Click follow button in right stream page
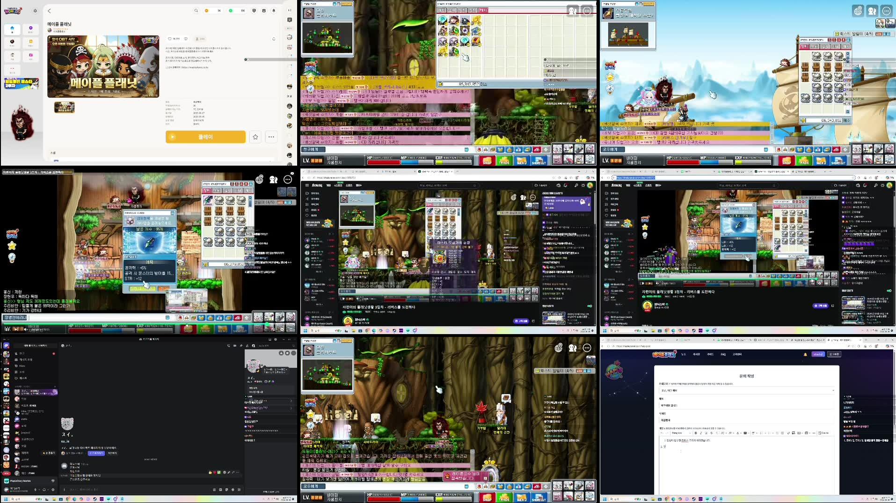 pos(820,306)
